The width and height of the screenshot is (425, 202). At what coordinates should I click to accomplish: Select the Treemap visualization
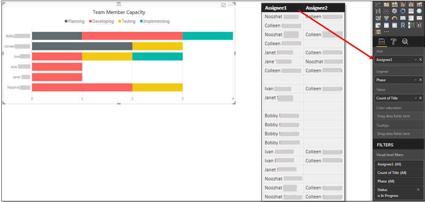[x=411, y=11]
